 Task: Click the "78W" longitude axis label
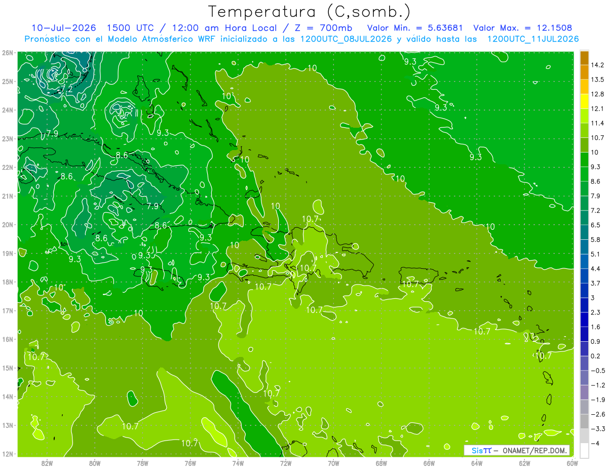coord(142,463)
